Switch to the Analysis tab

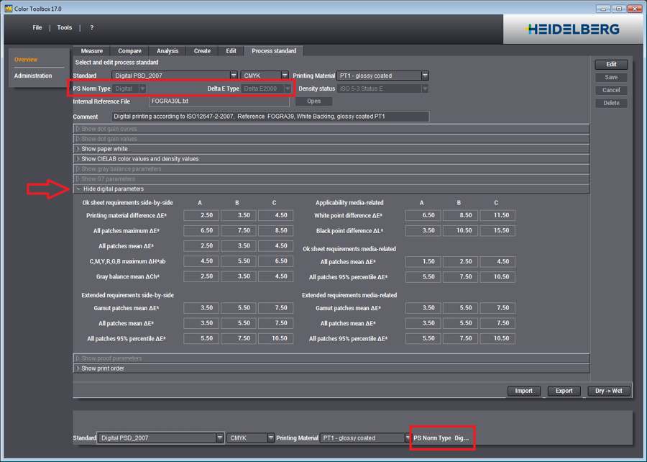coord(167,50)
